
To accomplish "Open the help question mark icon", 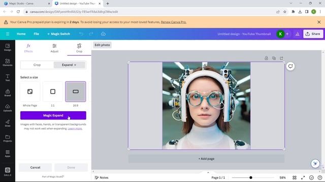I will point(320,177).
